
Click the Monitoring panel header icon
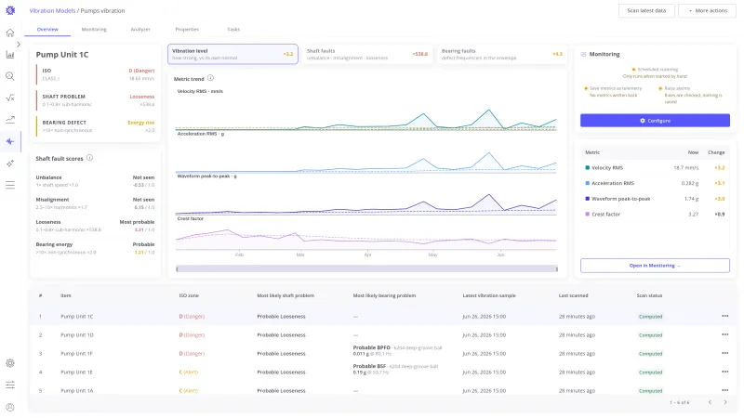coord(583,54)
